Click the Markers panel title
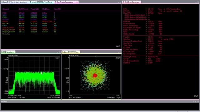200x112 pixels. pos(4,102)
